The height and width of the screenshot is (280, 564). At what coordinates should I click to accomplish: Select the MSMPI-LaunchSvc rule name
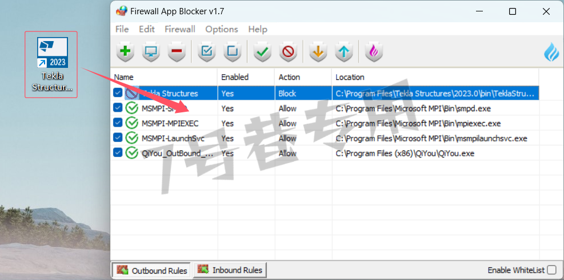pos(173,138)
